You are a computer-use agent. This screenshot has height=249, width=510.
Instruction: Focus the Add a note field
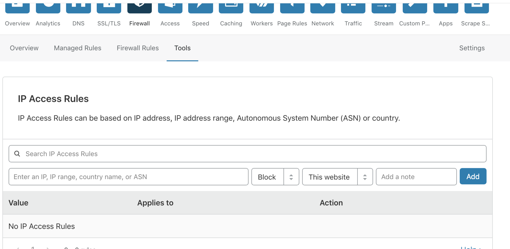[416, 177]
